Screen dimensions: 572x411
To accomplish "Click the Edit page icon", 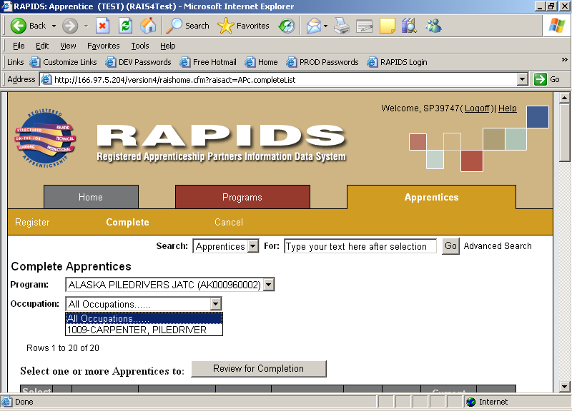I will (365, 26).
